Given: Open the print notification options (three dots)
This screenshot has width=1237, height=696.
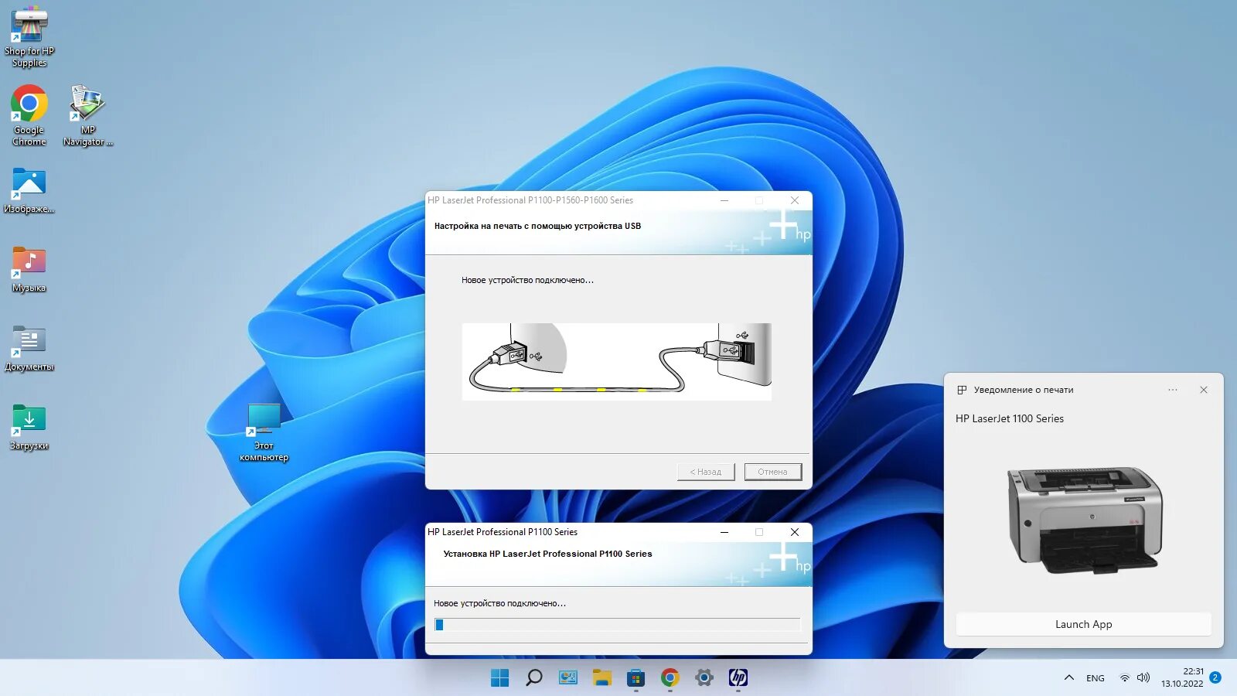Looking at the screenshot, I should 1173,390.
